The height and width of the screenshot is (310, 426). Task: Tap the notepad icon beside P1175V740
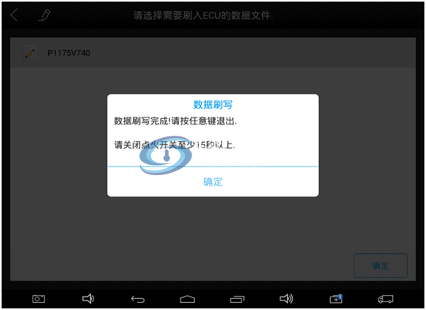click(29, 53)
